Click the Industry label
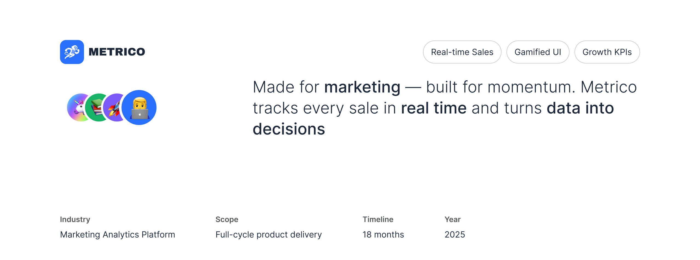 pos(75,219)
